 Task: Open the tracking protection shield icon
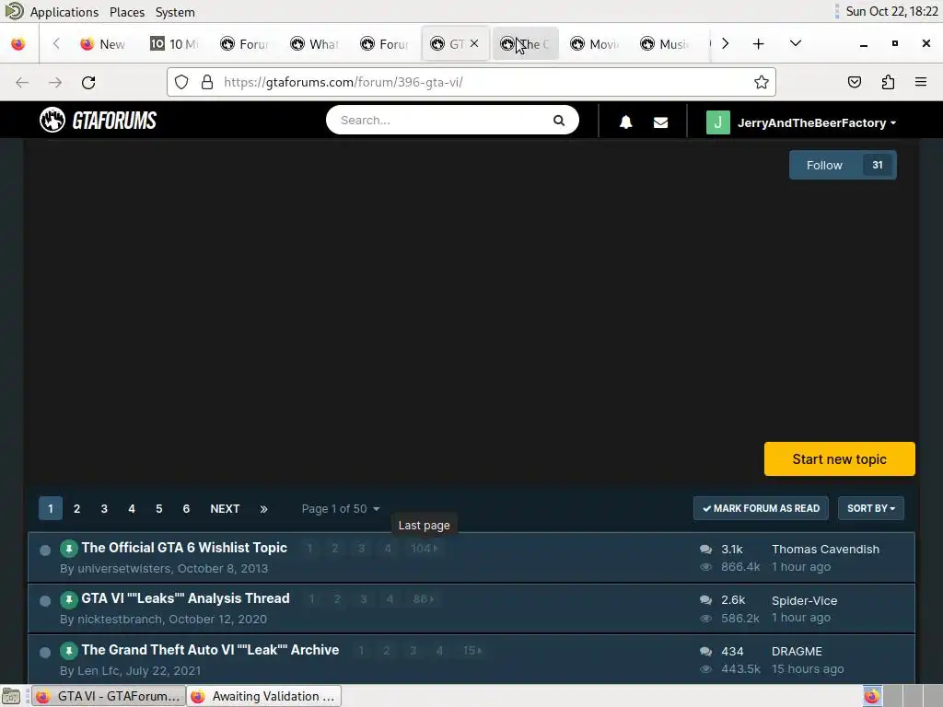coord(181,82)
